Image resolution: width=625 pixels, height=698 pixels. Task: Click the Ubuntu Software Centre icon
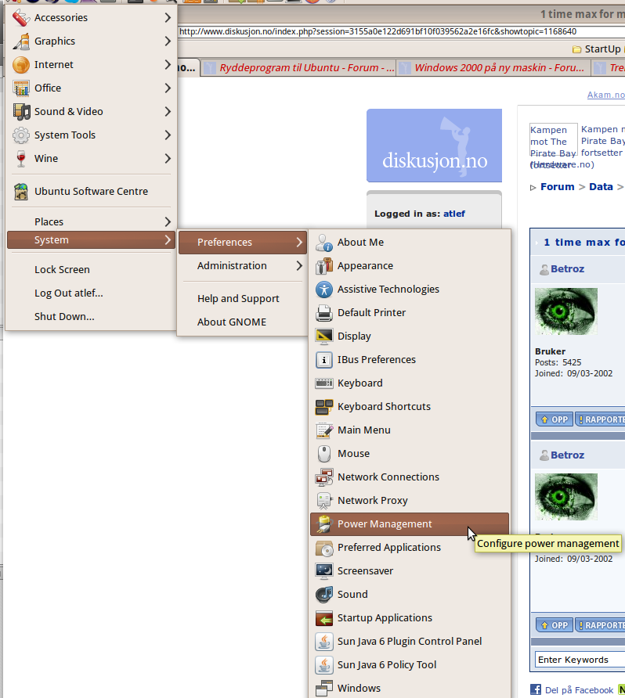click(x=21, y=192)
